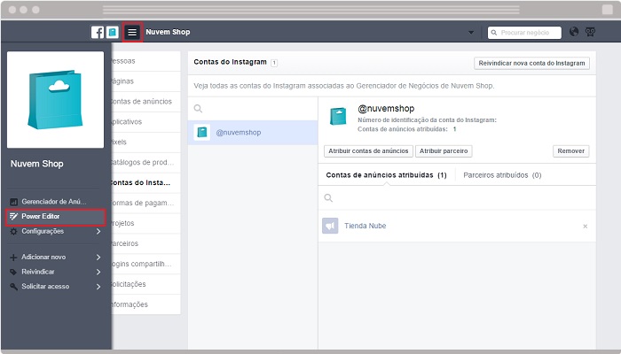This screenshot has height=354, width=621.
Task: Switch to Parceiros atribuídos tab
Action: pos(502,175)
